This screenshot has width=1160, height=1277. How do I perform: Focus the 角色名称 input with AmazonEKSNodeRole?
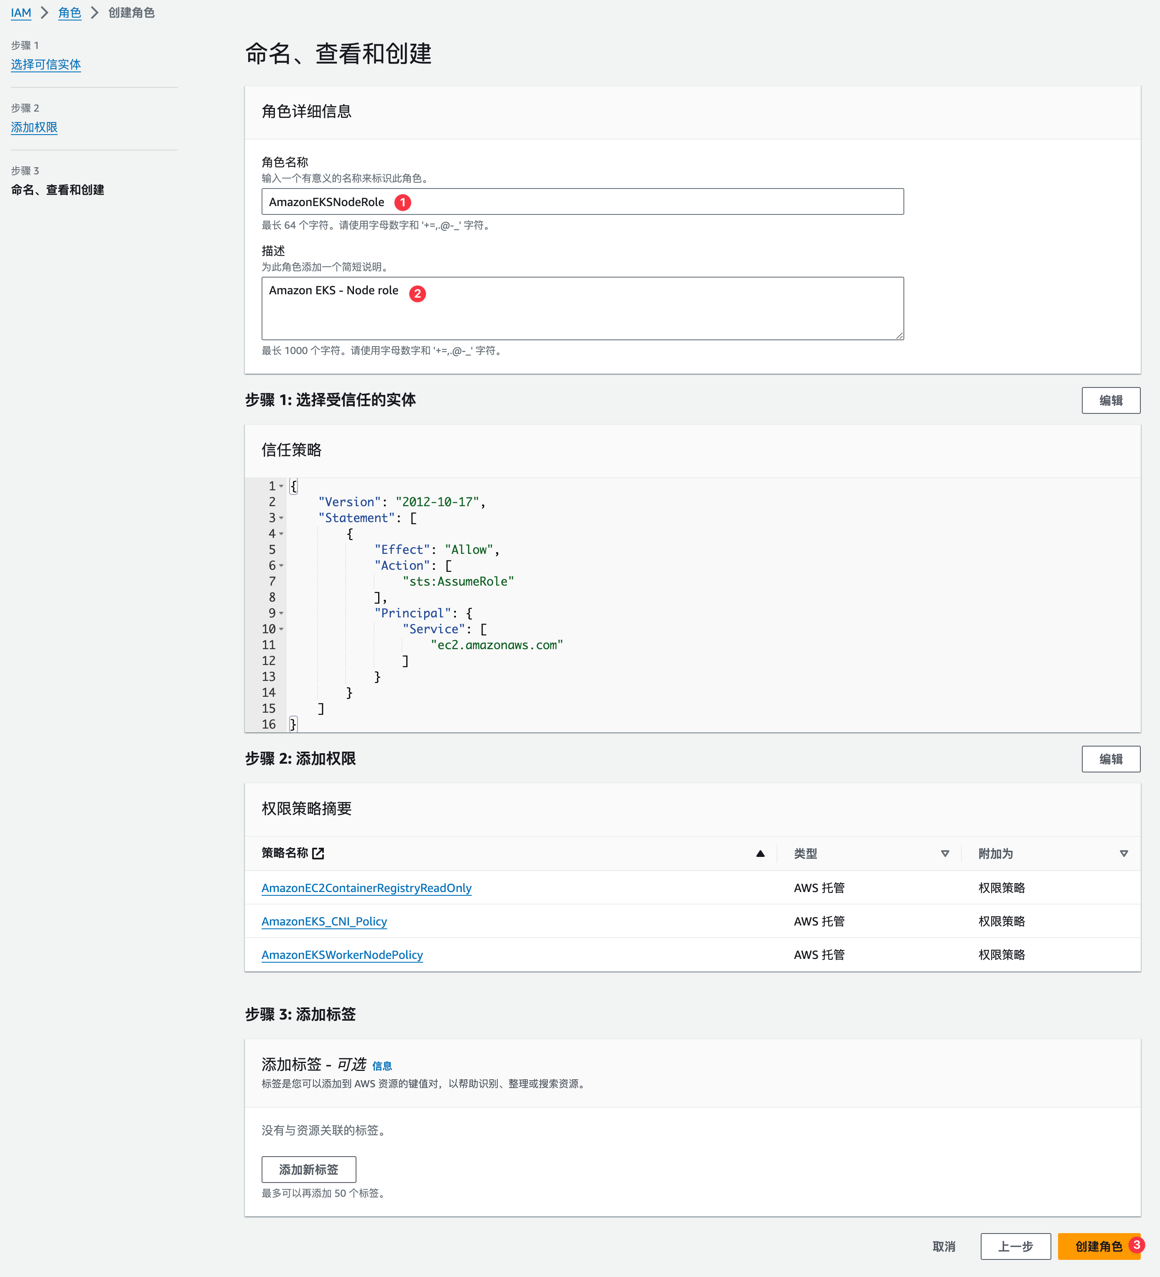pos(583,201)
